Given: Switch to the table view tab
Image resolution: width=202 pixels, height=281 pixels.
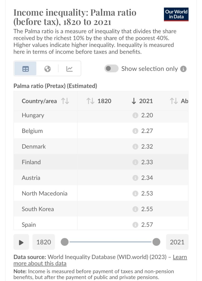Looking at the screenshot, I should tap(25, 69).
